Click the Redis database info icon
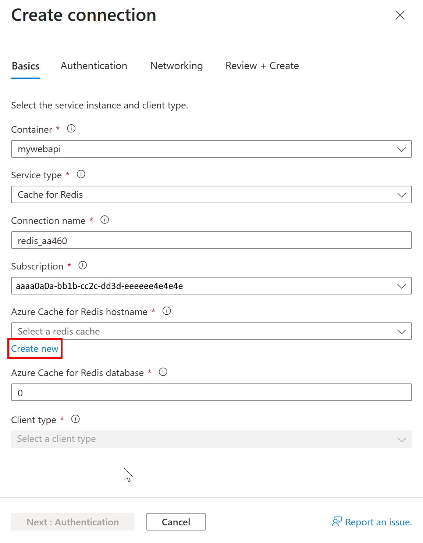 pos(163,372)
